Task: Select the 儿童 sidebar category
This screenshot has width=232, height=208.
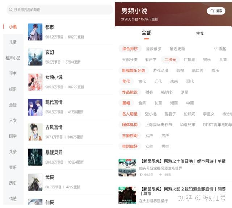Action: [x=13, y=42]
